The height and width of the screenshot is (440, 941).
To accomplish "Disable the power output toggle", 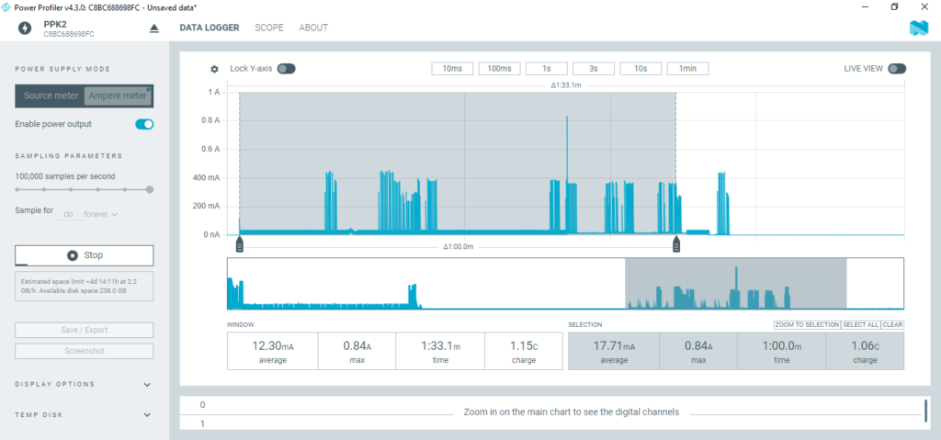I will pyautogui.click(x=144, y=124).
